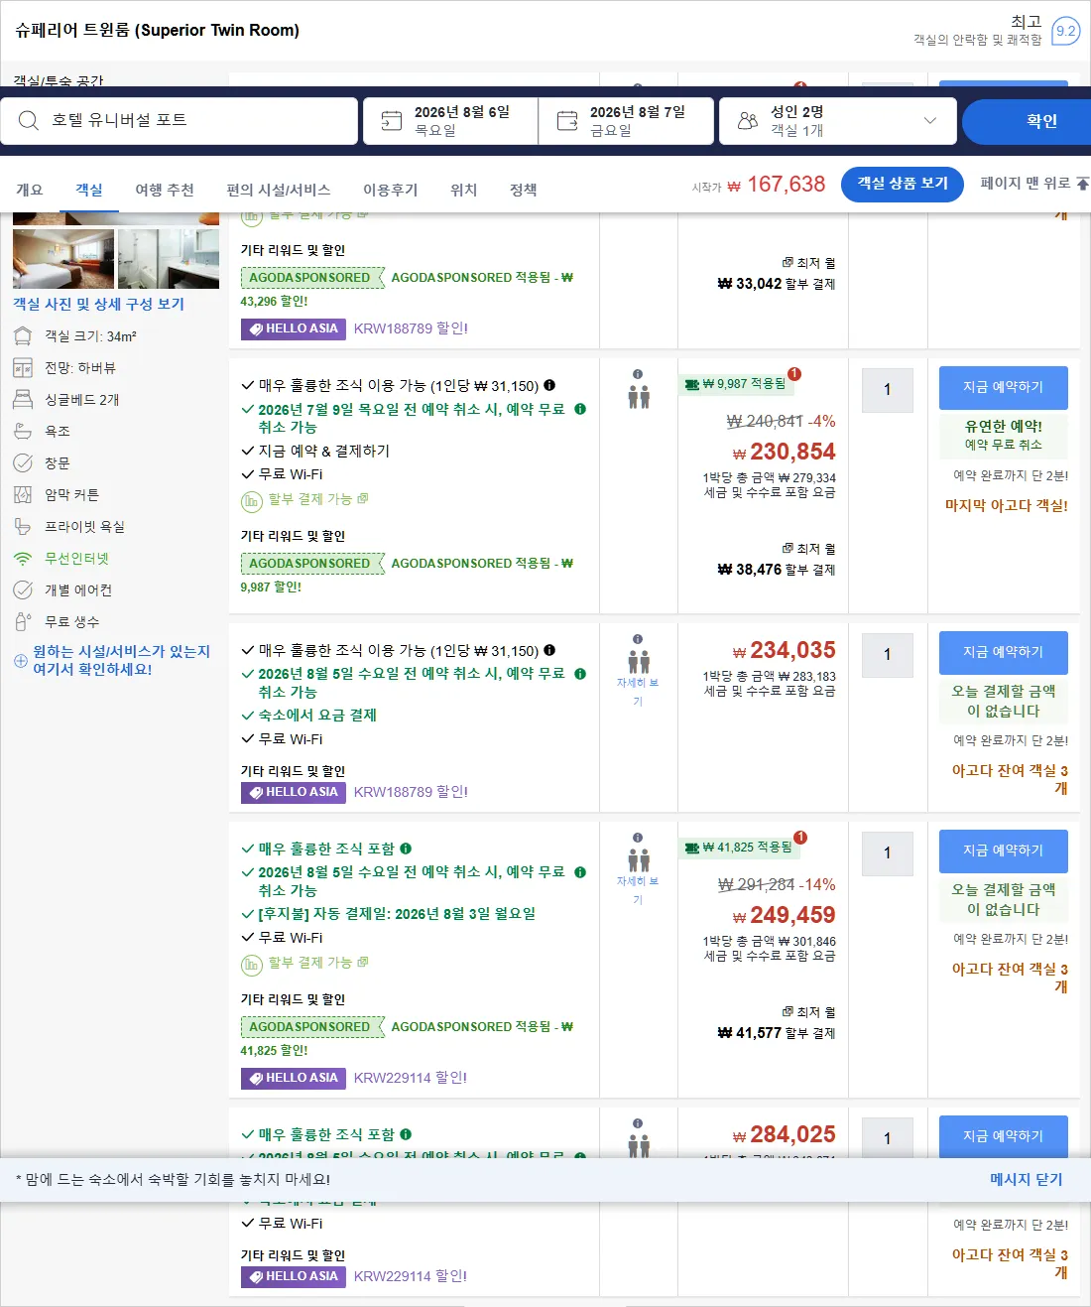Open check-in calendar icon for August 6

pos(392,120)
